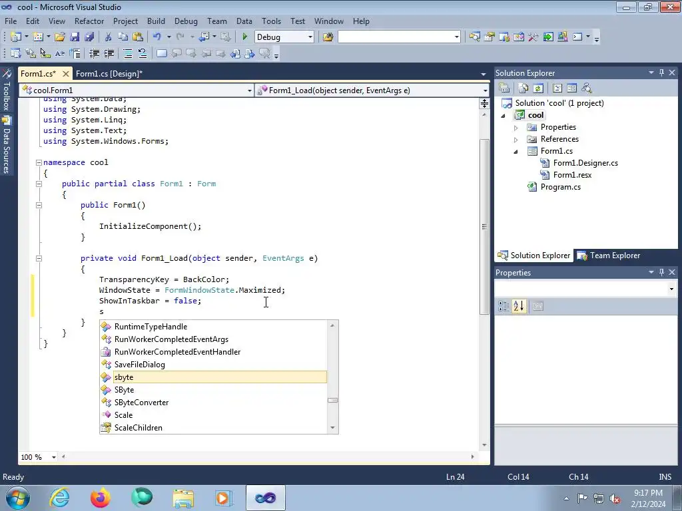The image size is (682, 511).
Task: Click Display an Object Member List icon
Action: [x=16, y=53]
